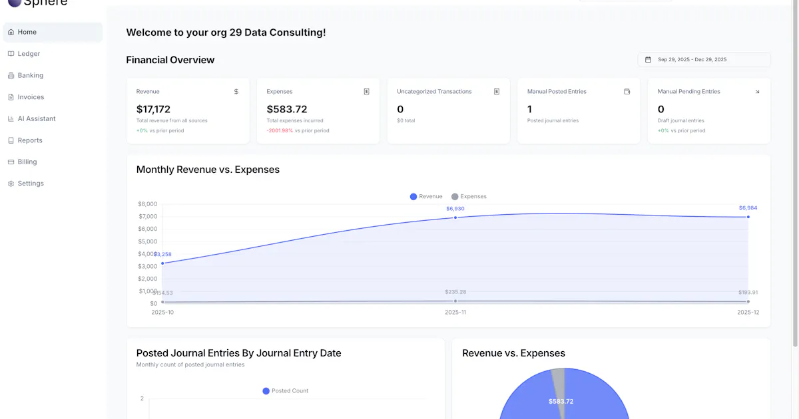Click the calendar icon in date range picker

click(648, 60)
